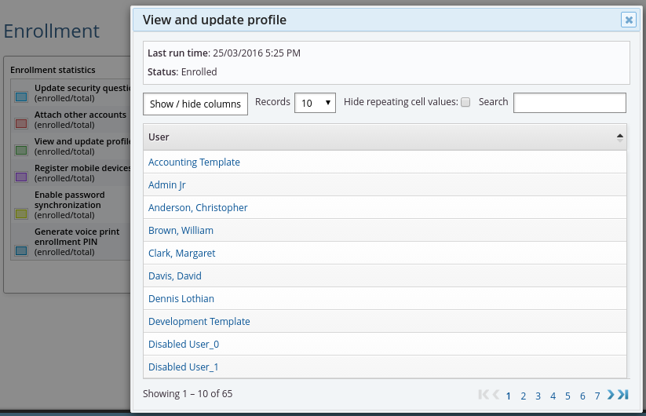Jump to last page arrow

click(623, 395)
